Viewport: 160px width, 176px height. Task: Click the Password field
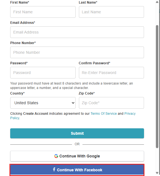pos(43,73)
